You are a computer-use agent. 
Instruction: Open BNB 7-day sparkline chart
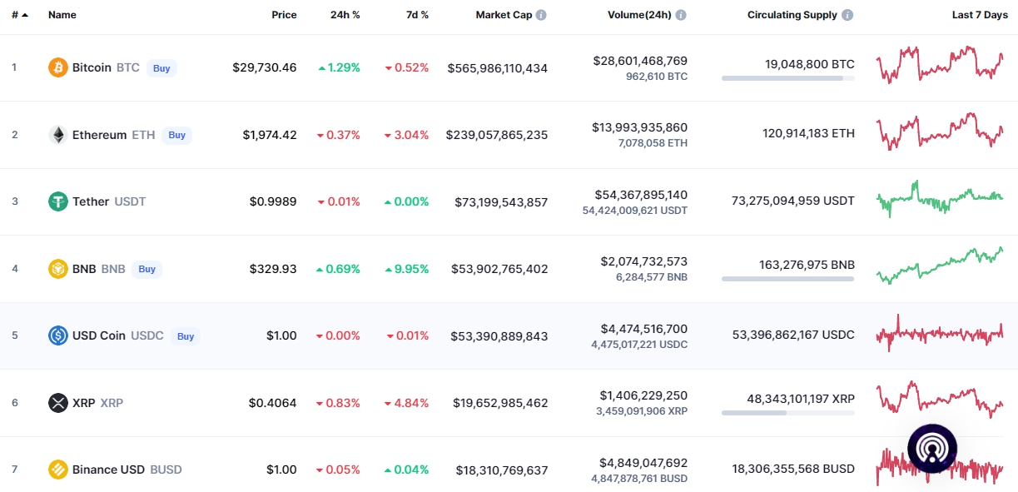coord(940,266)
